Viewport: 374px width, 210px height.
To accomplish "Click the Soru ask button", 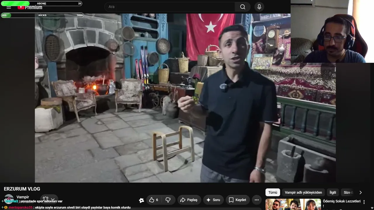I will (x=213, y=200).
